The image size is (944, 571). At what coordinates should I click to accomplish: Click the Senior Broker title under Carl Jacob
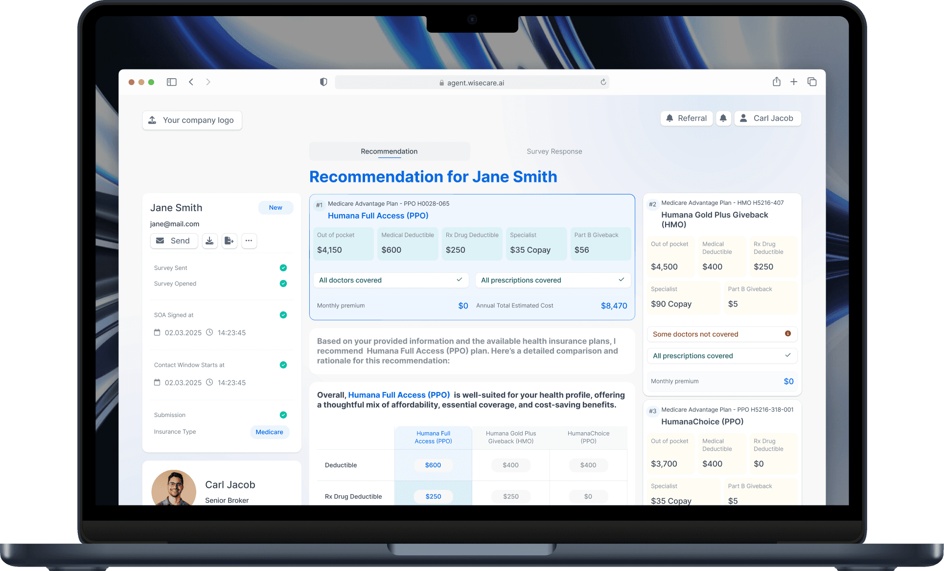point(227,501)
